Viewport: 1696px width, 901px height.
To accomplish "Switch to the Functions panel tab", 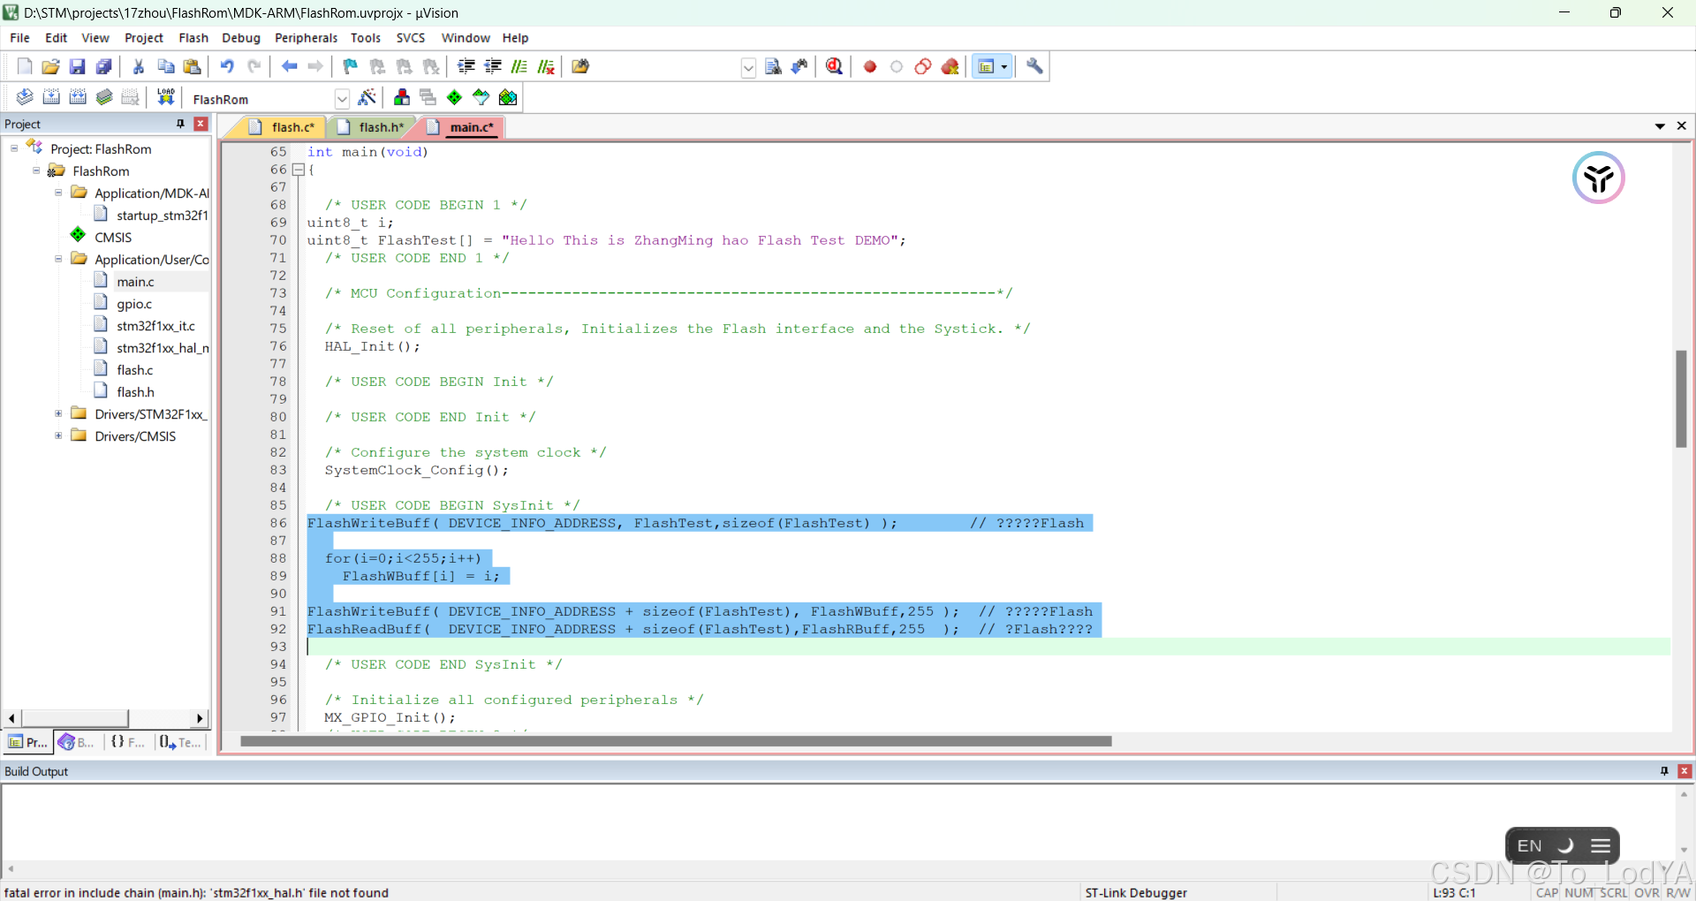I will tap(128, 742).
